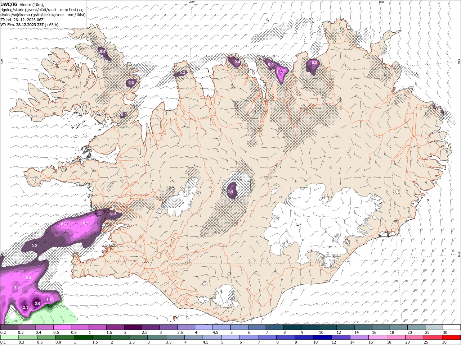The image size is (461, 345).
Task: Click the top-row swatch labeled 0.2
Action: click(9, 327)
